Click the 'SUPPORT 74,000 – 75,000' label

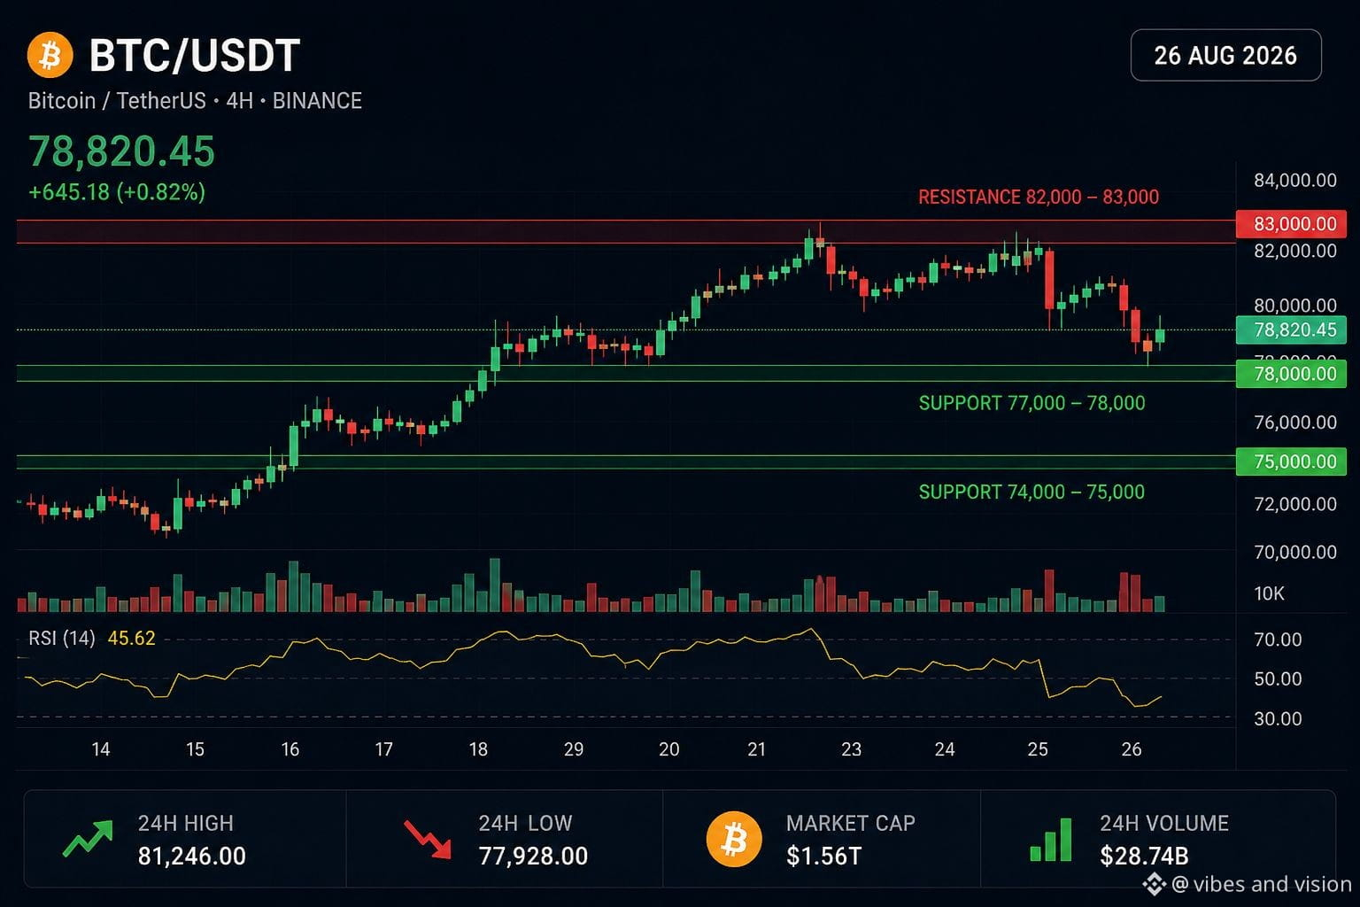pos(1032,492)
